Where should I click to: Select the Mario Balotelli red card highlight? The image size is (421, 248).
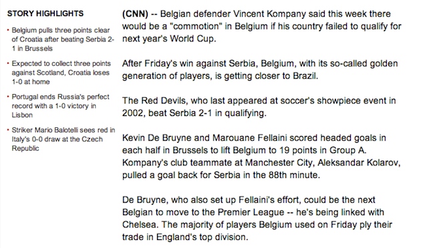63,139
